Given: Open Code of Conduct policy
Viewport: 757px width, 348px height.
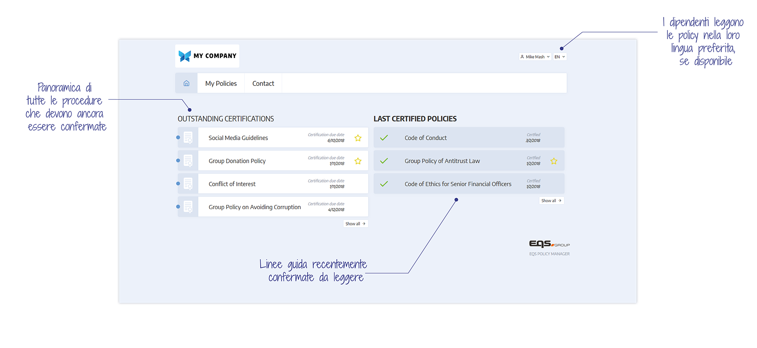Looking at the screenshot, I should coord(426,138).
